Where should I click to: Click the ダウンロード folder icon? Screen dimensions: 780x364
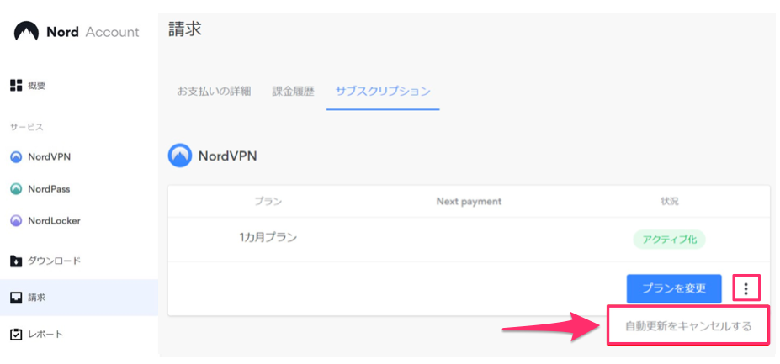pyautogui.click(x=17, y=261)
